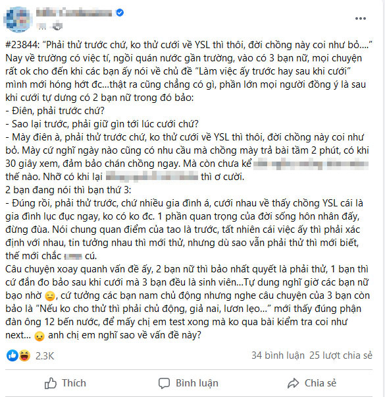
Task: Click the haha laughing reaction icon
Action: coord(24,355)
